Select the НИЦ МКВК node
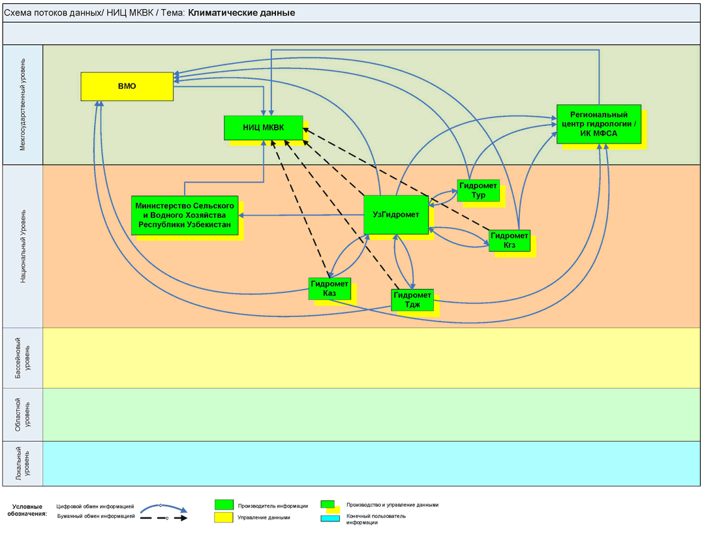The image size is (704, 535). pos(264,128)
